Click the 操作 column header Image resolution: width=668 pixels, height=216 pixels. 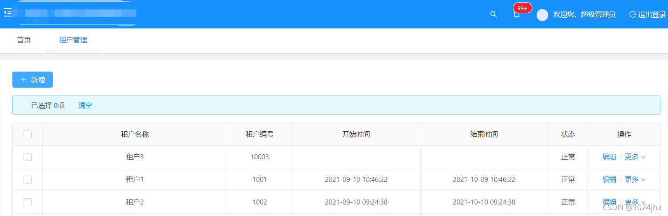point(624,134)
